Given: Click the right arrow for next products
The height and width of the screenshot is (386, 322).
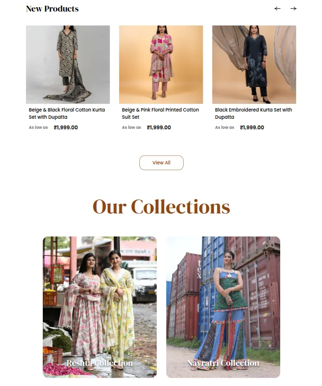Looking at the screenshot, I should [x=293, y=9].
